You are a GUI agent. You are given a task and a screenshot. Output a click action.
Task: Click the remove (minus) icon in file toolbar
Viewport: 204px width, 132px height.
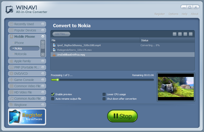(x=190, y=34)
